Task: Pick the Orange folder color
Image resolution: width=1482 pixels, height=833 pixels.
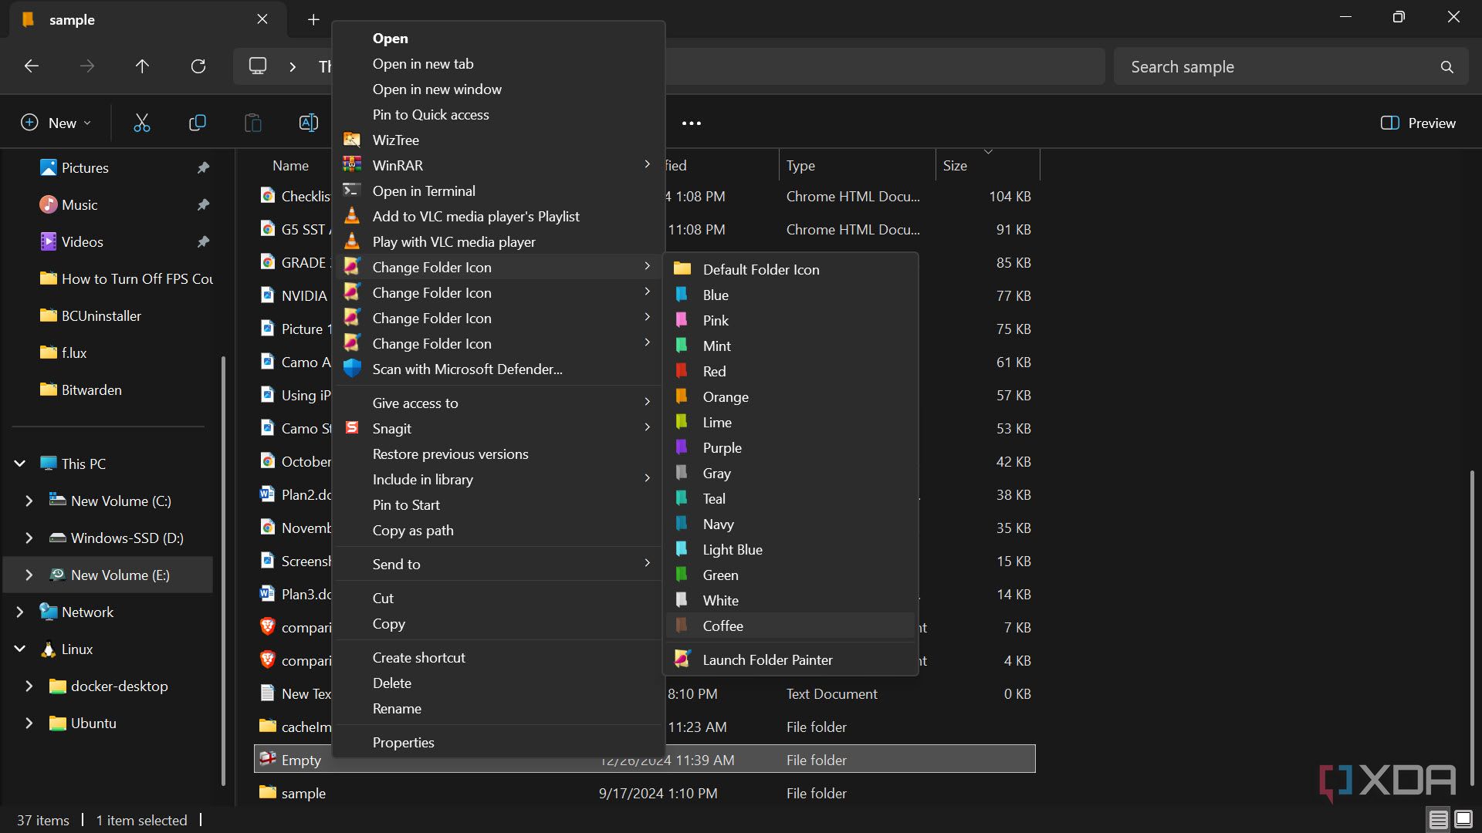Action: [790, 396]
